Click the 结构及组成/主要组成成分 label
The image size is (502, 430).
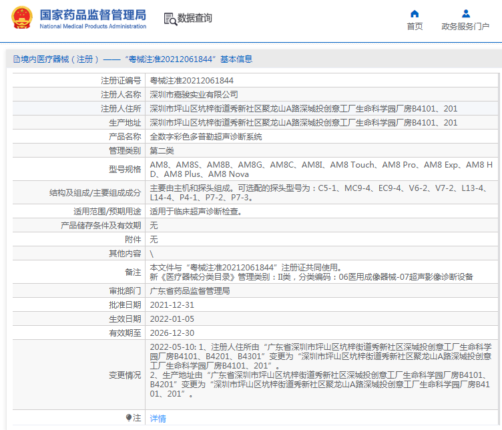pyautogui.click(x=95, y=193)
